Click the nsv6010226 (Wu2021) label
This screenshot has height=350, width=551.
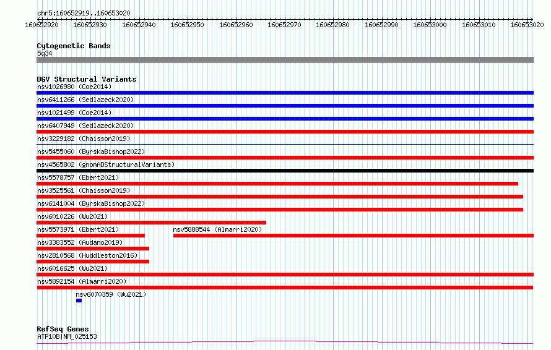coord(72,216)
